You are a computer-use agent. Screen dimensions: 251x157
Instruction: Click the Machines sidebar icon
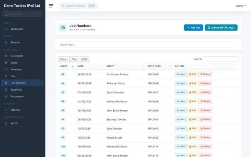(x=6, y=90)
